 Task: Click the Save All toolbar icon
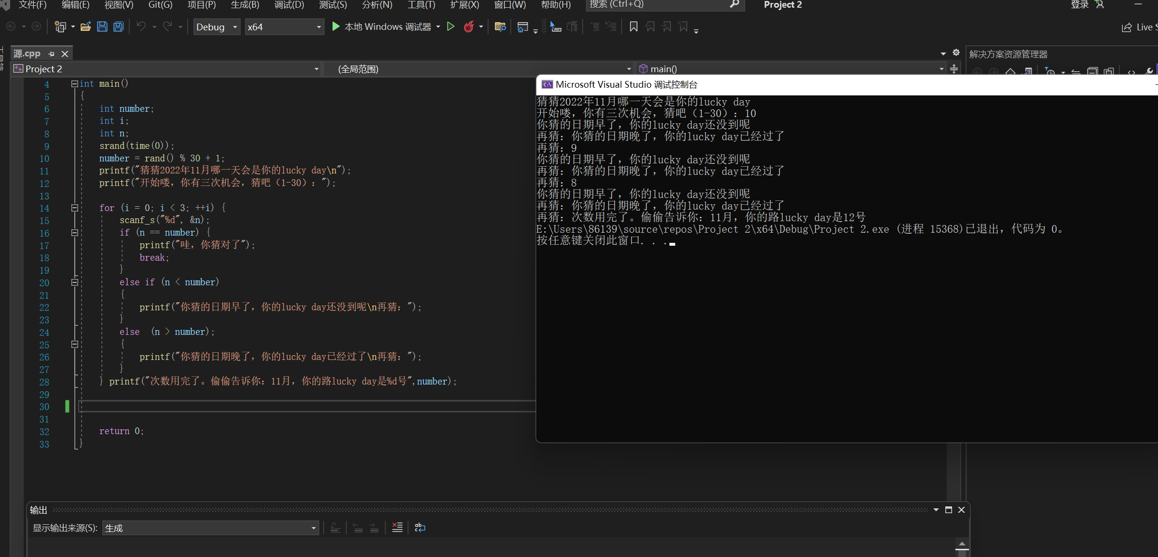tap(118, 27)
